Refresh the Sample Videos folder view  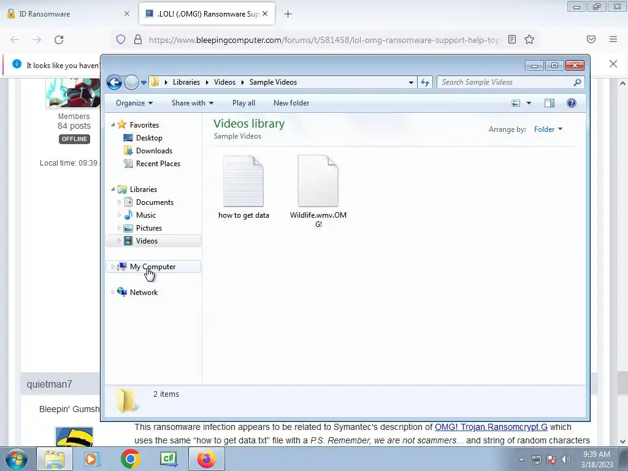(x=425, y=83)
